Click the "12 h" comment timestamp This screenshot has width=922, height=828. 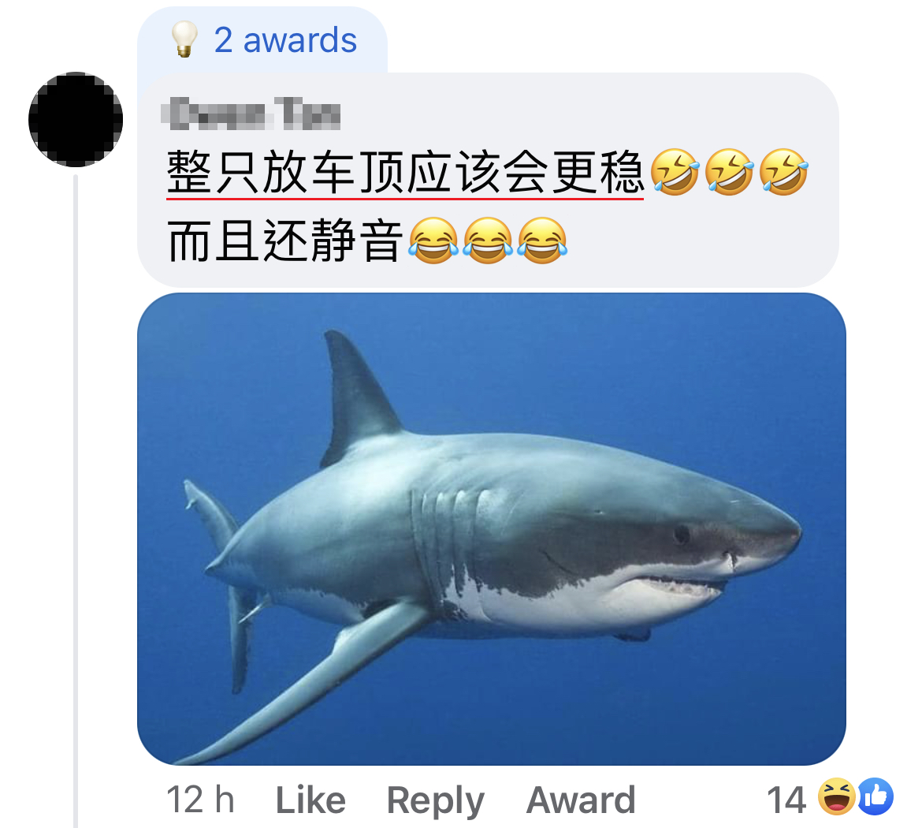point(200,799)
